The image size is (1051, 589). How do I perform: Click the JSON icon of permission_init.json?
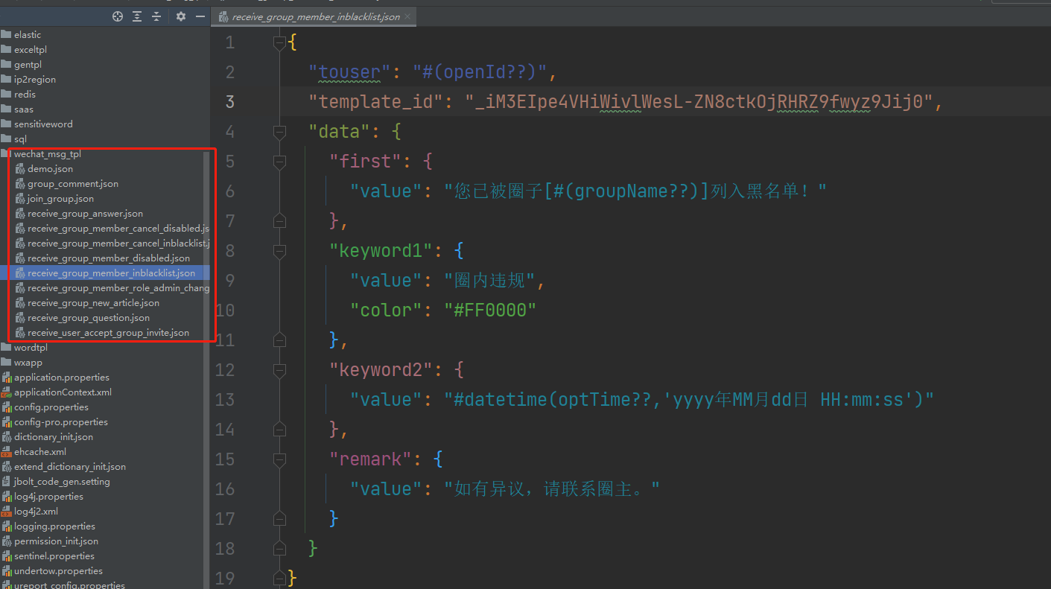pos(7,541)
